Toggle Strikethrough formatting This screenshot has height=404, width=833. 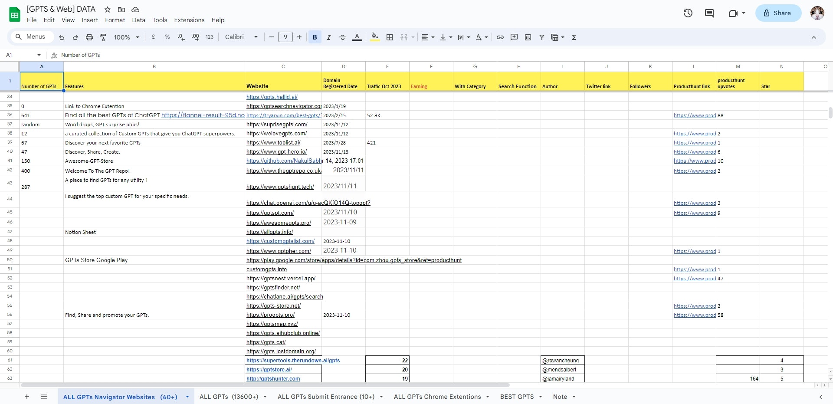tap(343, 37)
